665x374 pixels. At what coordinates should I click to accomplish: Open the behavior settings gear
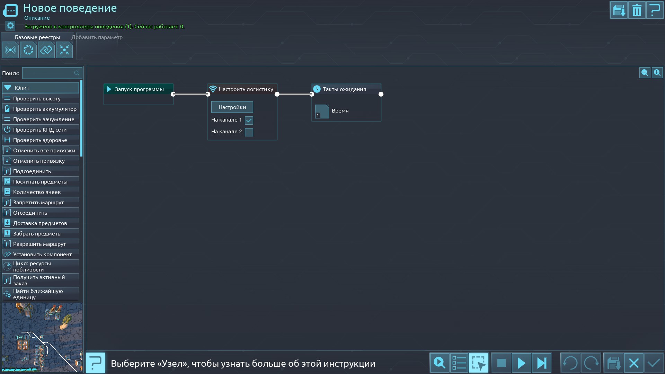pos(10,26)
